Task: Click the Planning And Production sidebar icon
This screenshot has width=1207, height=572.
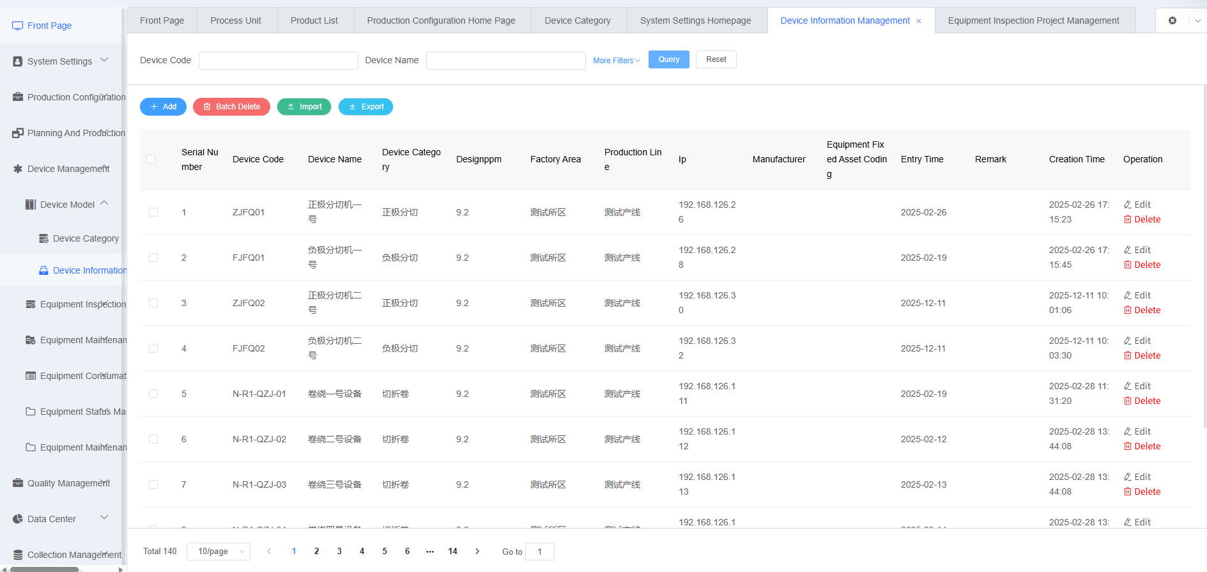Action: [x=18, y=133]
